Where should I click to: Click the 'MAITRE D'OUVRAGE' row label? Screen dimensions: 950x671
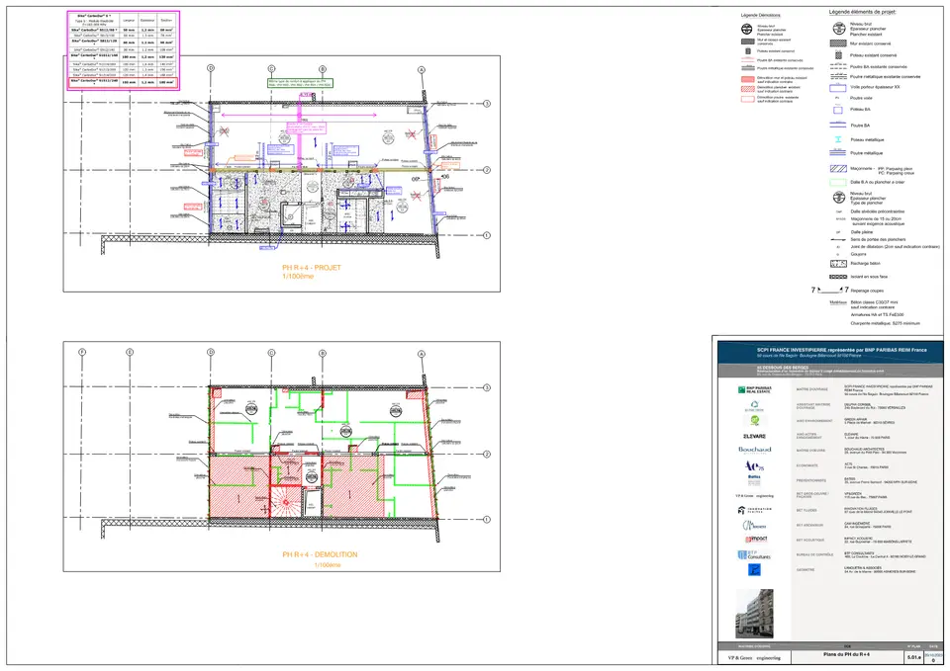coord(810,389)
